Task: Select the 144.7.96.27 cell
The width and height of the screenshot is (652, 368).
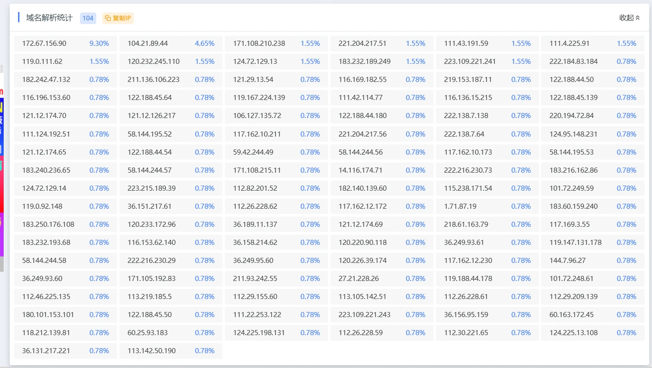Action: point(568,261)
